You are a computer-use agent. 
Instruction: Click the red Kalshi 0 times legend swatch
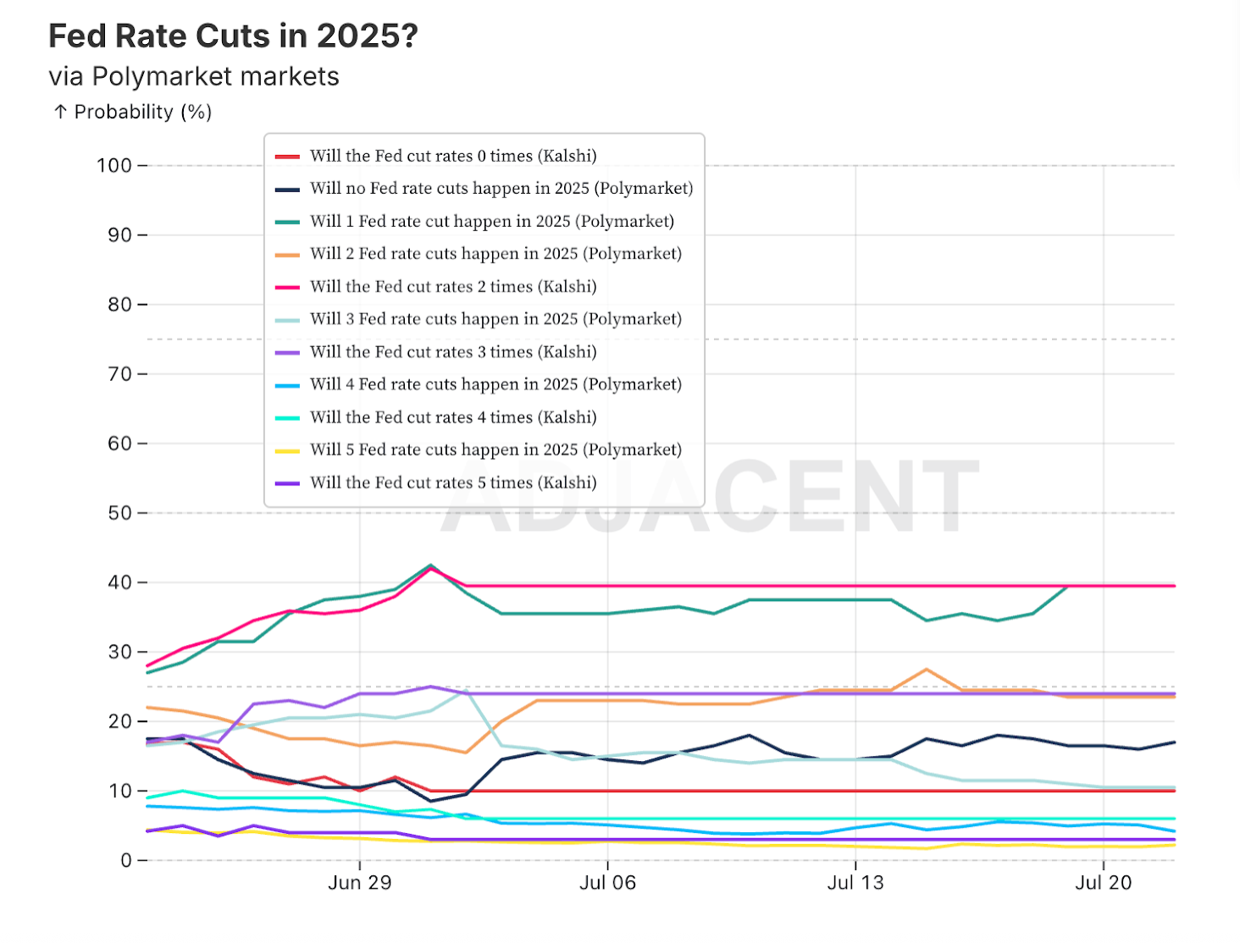click(288, 157)
